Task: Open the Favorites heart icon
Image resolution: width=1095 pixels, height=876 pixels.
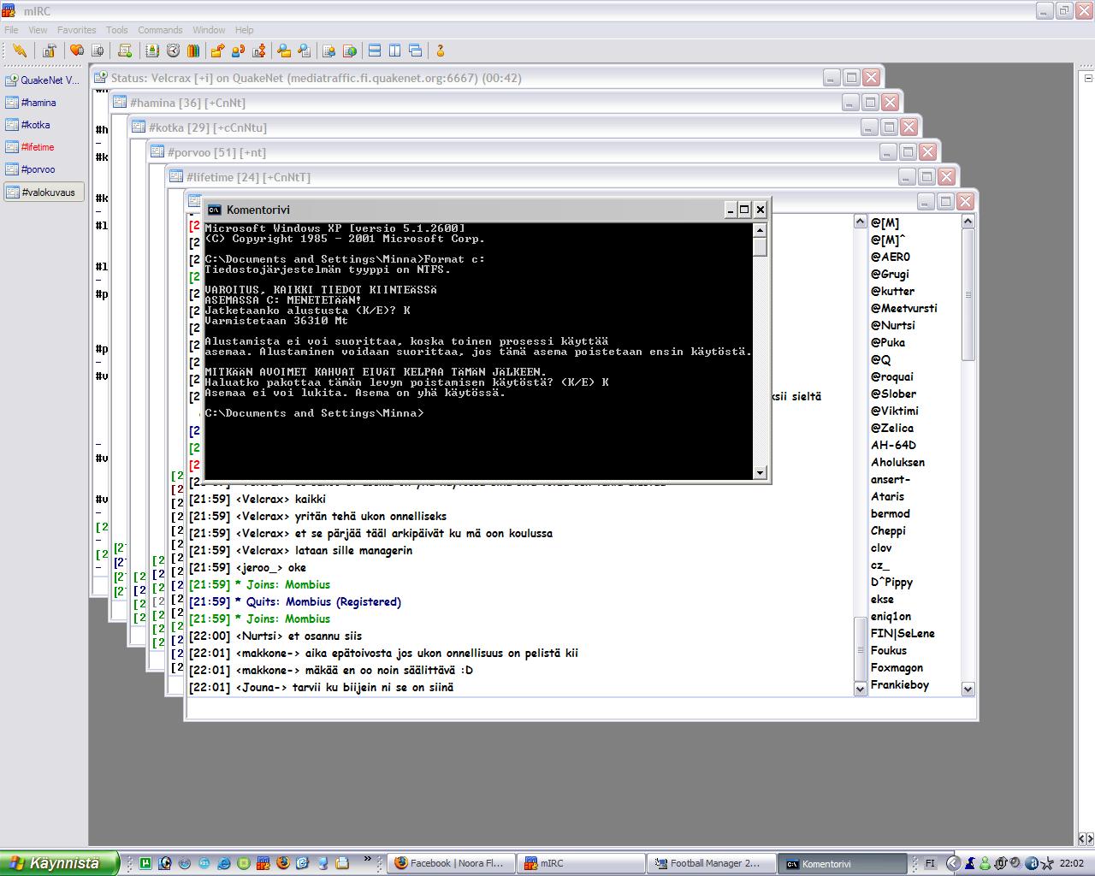Action: click(x=77, y=50)
